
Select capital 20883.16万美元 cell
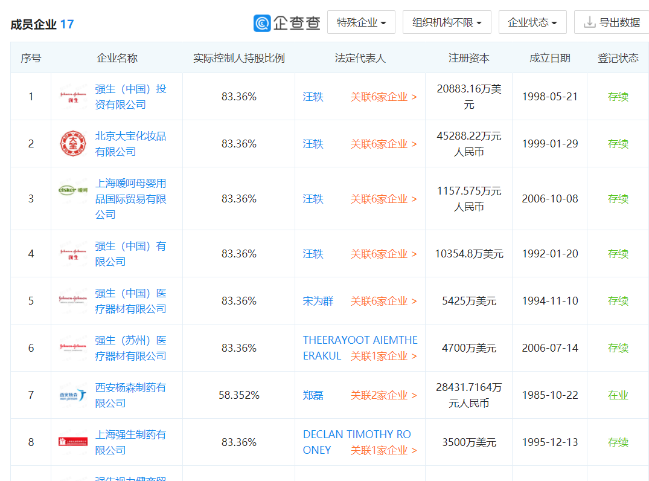coord(469,97)
